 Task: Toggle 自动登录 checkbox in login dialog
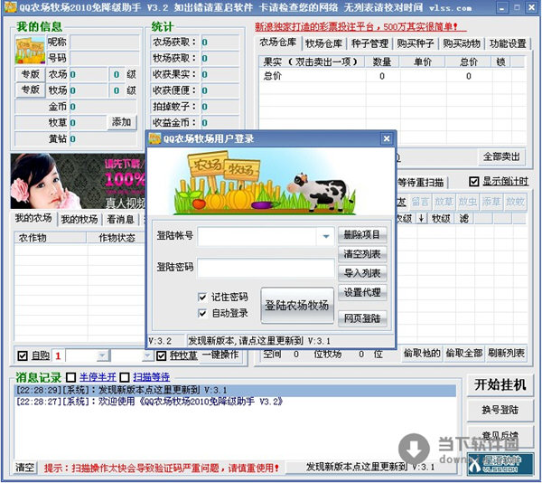click(x=202, y=313)
